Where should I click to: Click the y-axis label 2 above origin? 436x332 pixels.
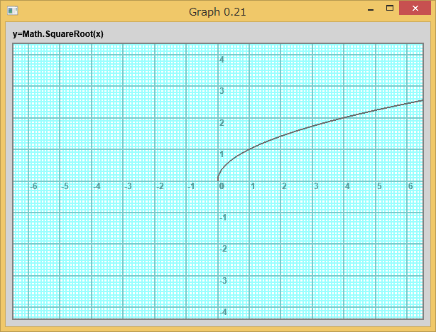coord(222,123)
